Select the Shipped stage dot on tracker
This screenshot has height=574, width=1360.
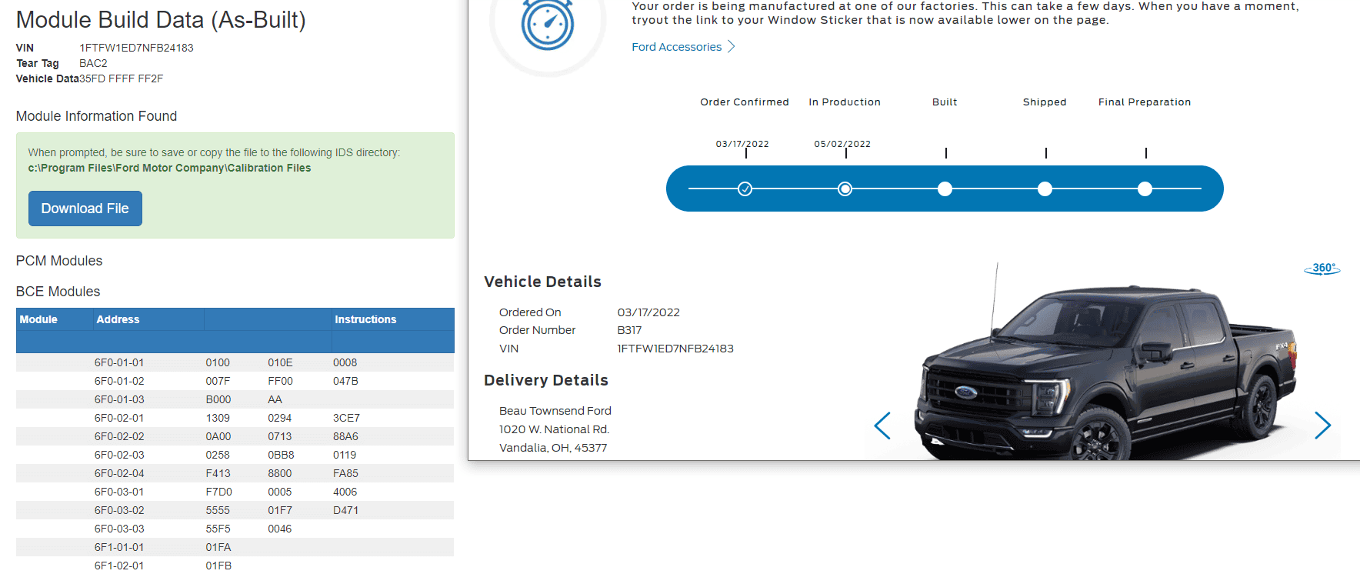tap(1045, 189)
